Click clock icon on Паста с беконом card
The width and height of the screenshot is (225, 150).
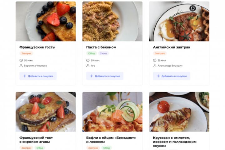(88, 60)
